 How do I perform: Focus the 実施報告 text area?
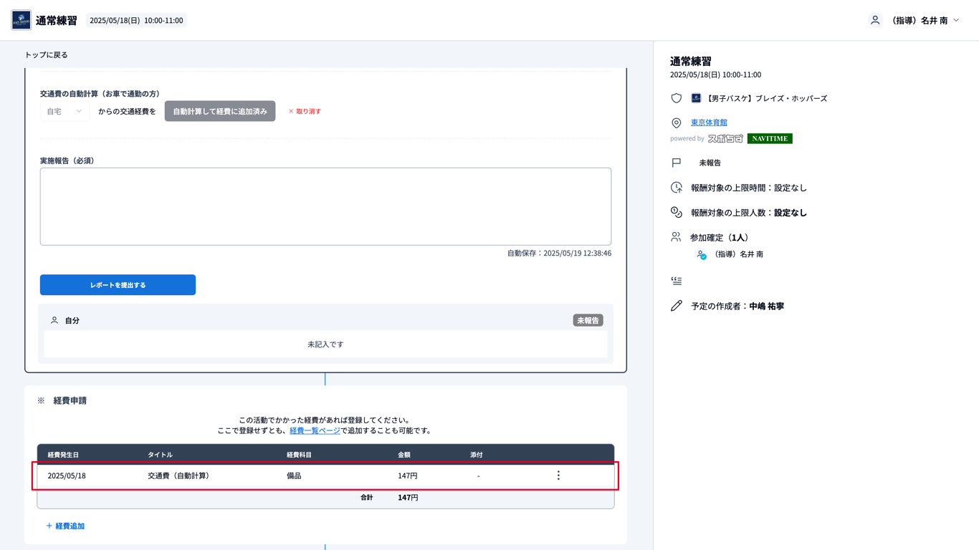tap(325, 206)
